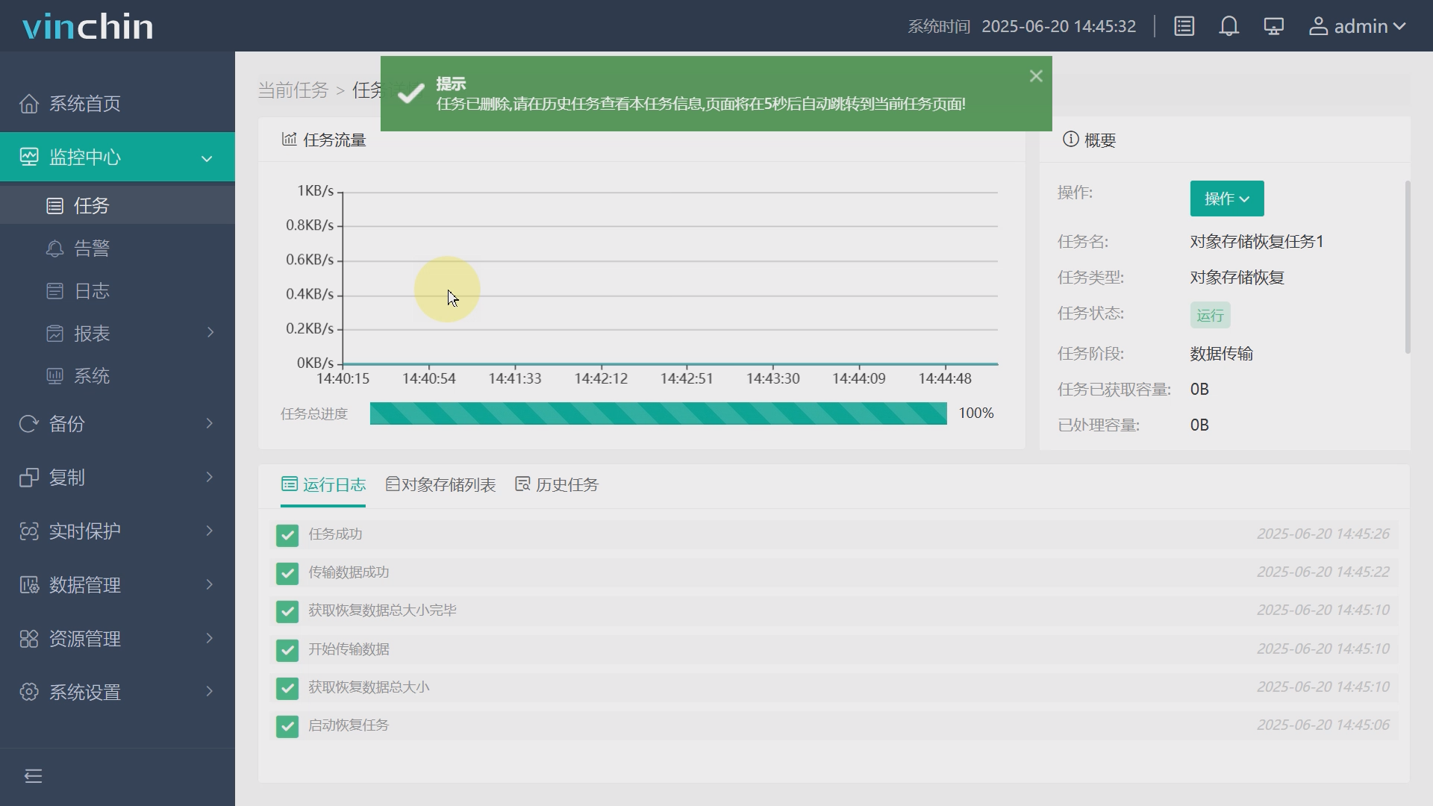Click the checkbox next to 传输数据成功
Viewport: 1433px width, 806px height.
[x=287, y=573]
